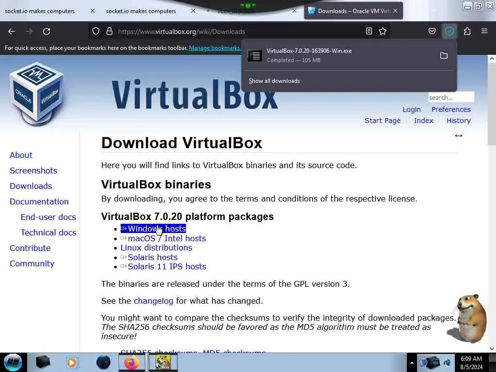Viewport: 496px width, 372px height.
Task: Click the downloads toolbar icon
Action: (x=449, y=31)
